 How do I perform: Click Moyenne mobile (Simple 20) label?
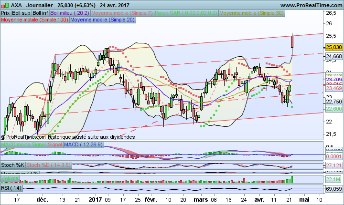(103, 20)
